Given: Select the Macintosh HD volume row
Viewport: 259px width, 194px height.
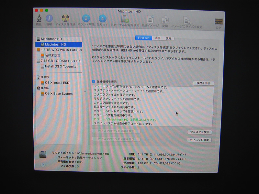Looking at the screenshot, I should pos(59,45).
